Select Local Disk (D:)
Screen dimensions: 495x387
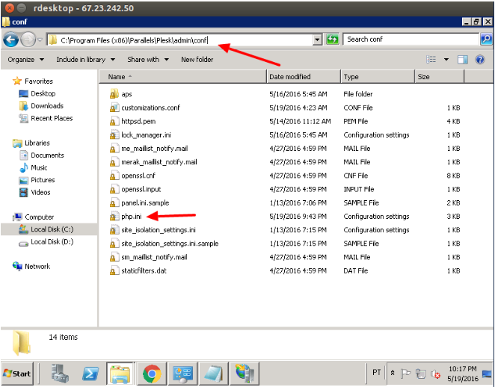(x=46, y=241)
